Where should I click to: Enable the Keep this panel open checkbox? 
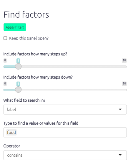[x=5, y=38]
